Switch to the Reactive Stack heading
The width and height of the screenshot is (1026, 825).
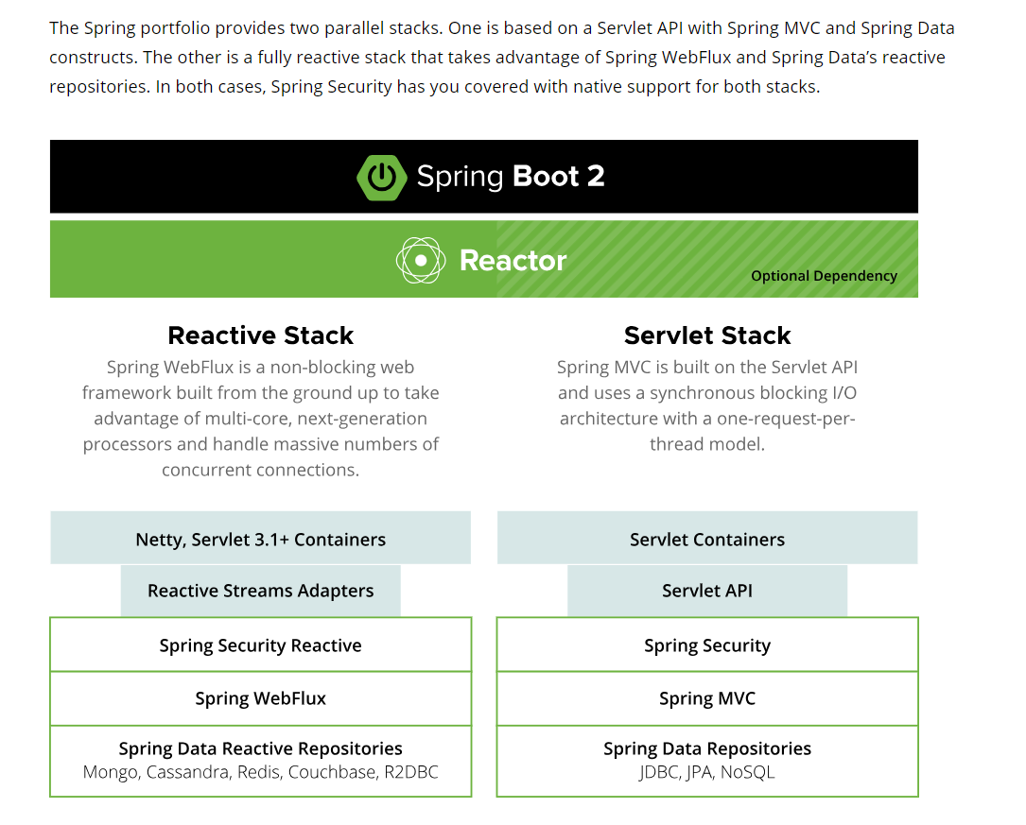coord(260,335)
